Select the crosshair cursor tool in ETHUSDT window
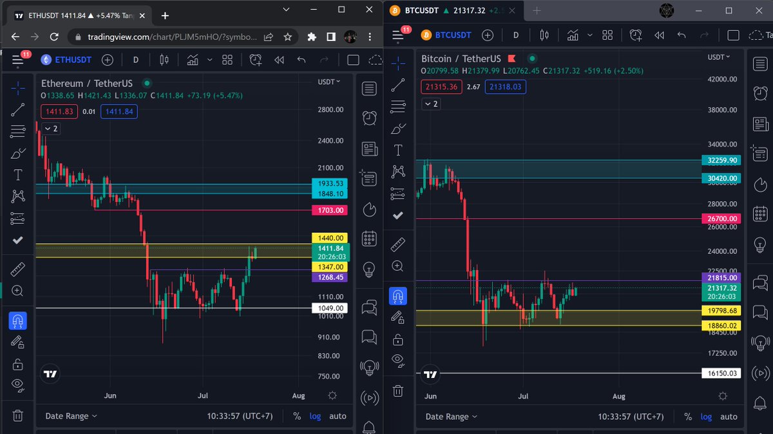Viewport: 773px width, 434px height. 18,88
